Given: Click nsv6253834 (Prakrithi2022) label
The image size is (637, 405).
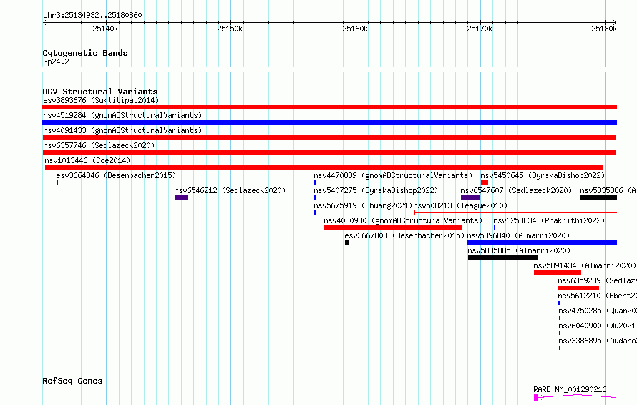Looking at the screenshot, I should click(549, 220).
